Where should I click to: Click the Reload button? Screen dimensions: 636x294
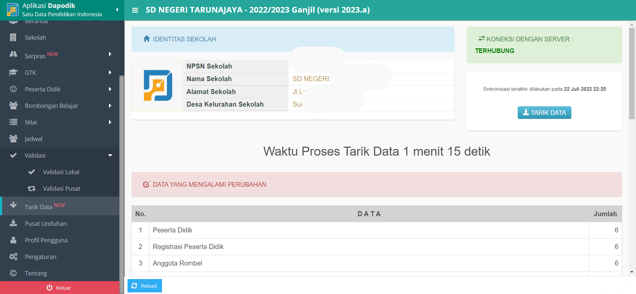[x=145, y=286]
